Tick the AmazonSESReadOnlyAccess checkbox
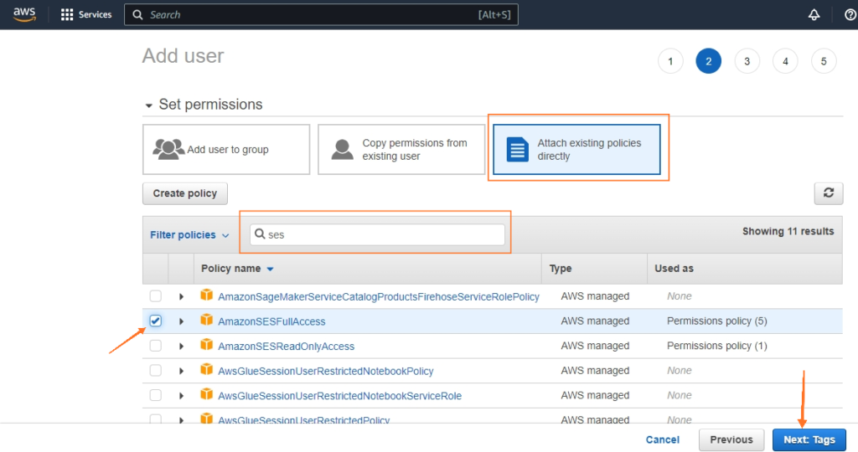The width and height of the screenshot is (858, 452). point(155,346)
